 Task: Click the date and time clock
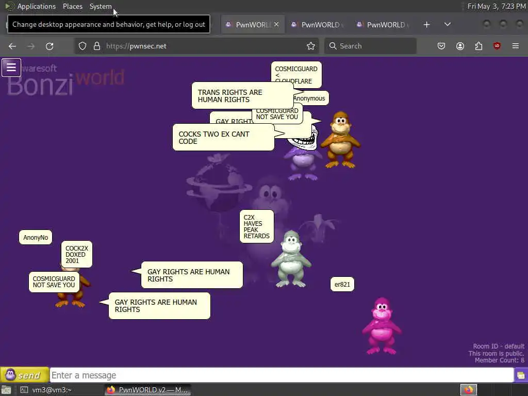click(496, 6)
